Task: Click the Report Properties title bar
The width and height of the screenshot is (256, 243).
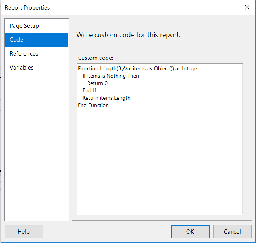Action: pyautogui.click(x=116, y=7)
